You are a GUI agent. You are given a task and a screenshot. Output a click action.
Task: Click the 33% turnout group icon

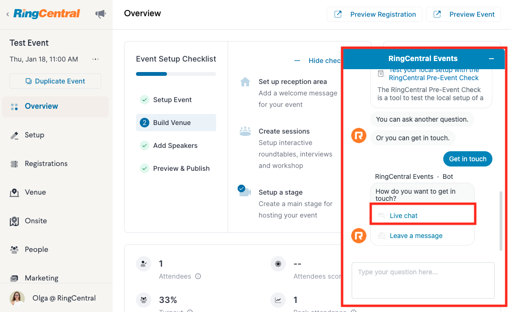(x=144, y=300)
